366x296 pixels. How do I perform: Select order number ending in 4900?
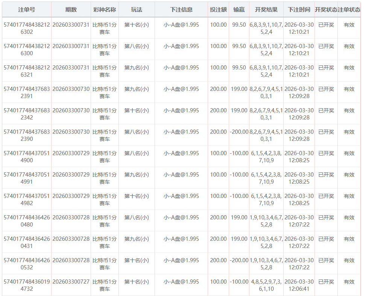coord(27,157)
